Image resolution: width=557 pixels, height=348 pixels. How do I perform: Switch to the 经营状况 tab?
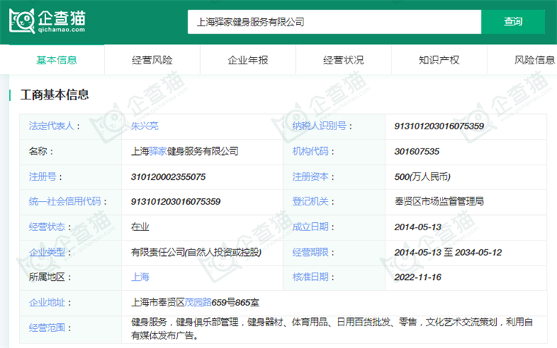tap(344, 60)
